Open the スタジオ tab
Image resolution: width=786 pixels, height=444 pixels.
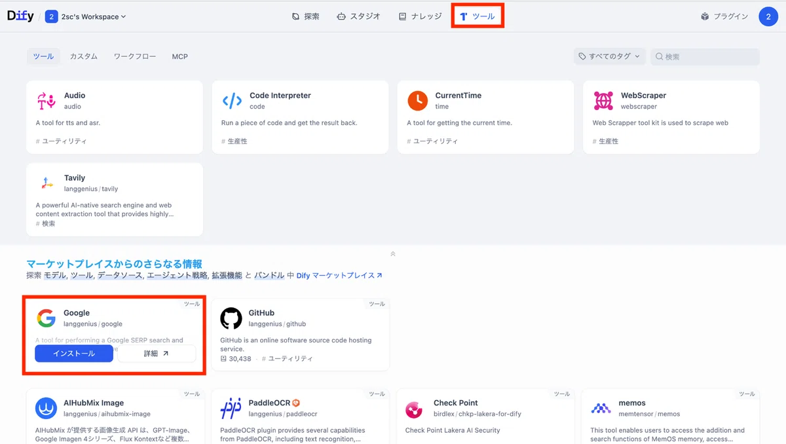click(358, 16)
